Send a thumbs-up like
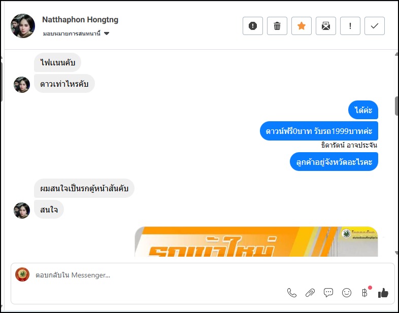399x313 pixels. 383,293
